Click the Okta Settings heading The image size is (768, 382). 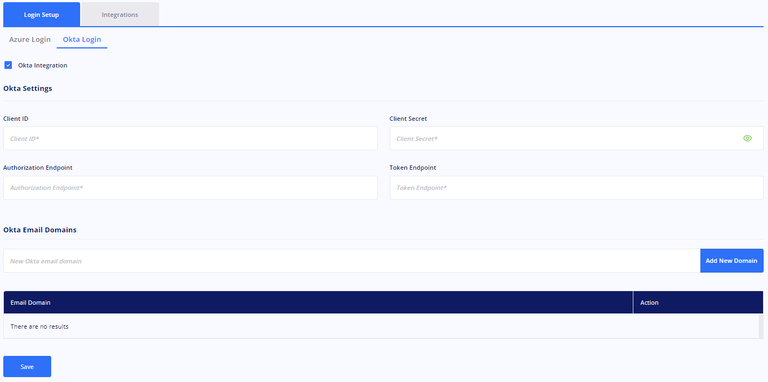tap(28, 88)
